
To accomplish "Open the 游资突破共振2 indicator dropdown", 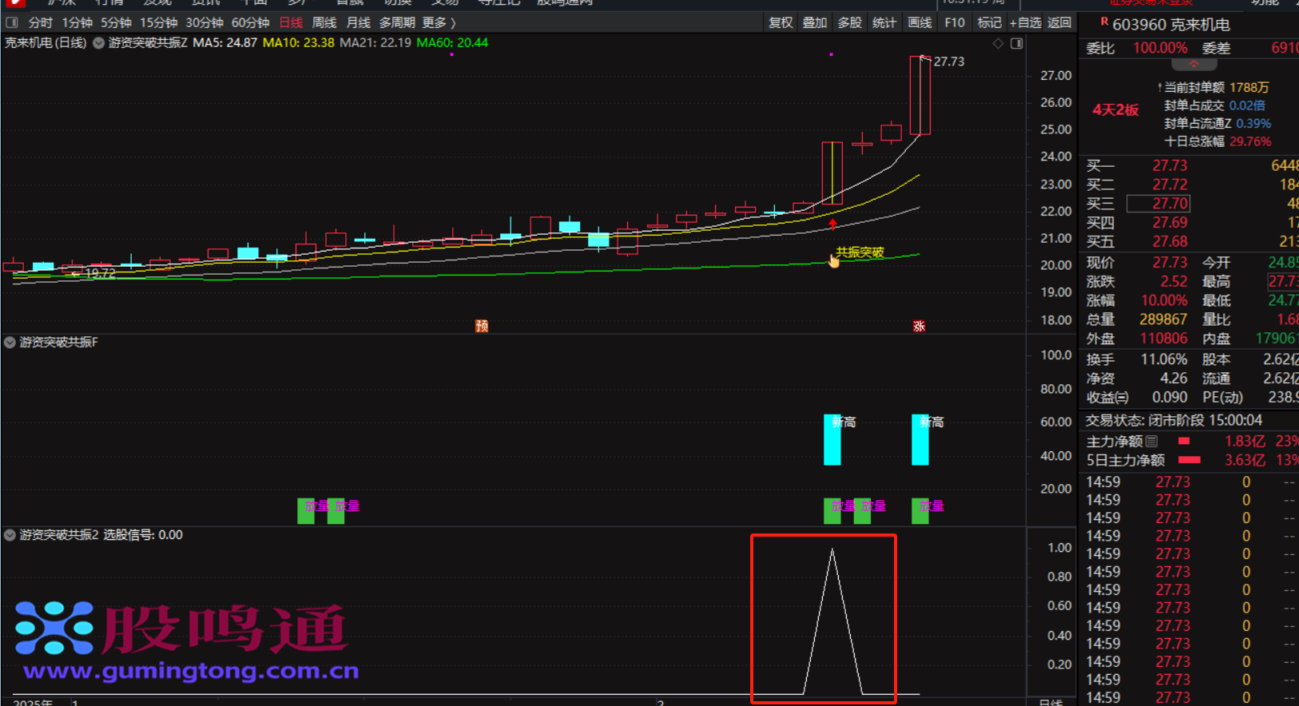I will click(10, 535).
